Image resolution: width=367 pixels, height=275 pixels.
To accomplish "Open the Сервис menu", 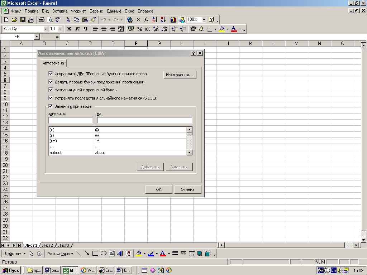I will [x=96, y=11].
